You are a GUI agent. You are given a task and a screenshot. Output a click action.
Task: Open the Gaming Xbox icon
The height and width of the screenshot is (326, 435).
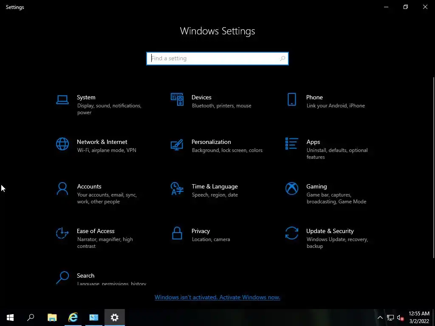click(x=291, y=188)
